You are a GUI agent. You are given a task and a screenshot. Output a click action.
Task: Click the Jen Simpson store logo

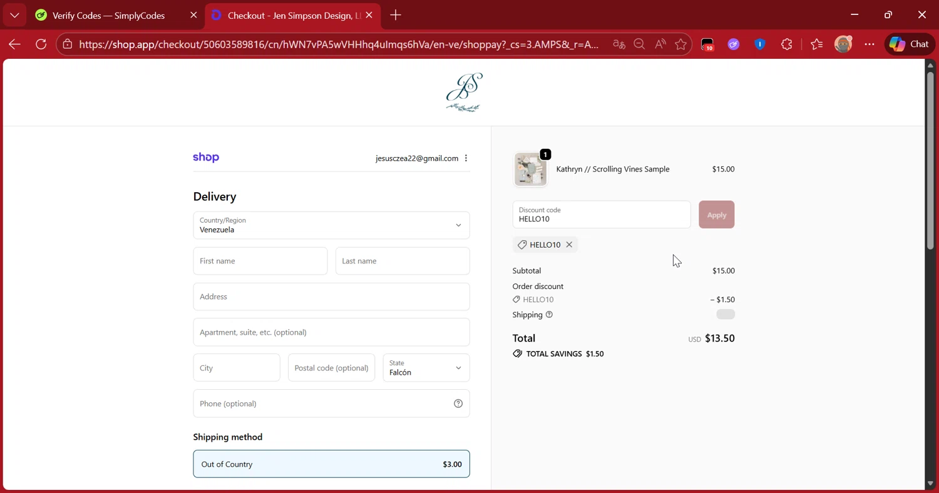(x=464, y=93)
